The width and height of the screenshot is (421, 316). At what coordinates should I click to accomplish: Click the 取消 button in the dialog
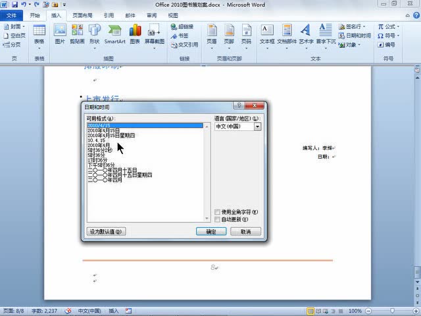(245, 232)
